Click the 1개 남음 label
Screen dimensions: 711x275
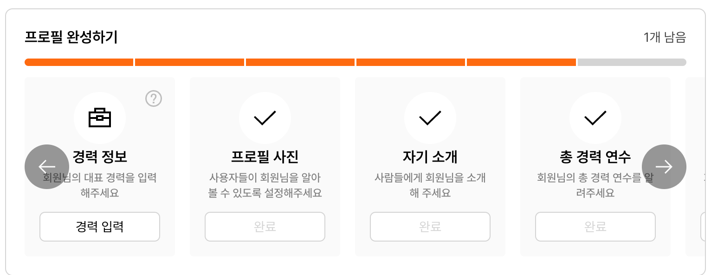click(665, 37)
